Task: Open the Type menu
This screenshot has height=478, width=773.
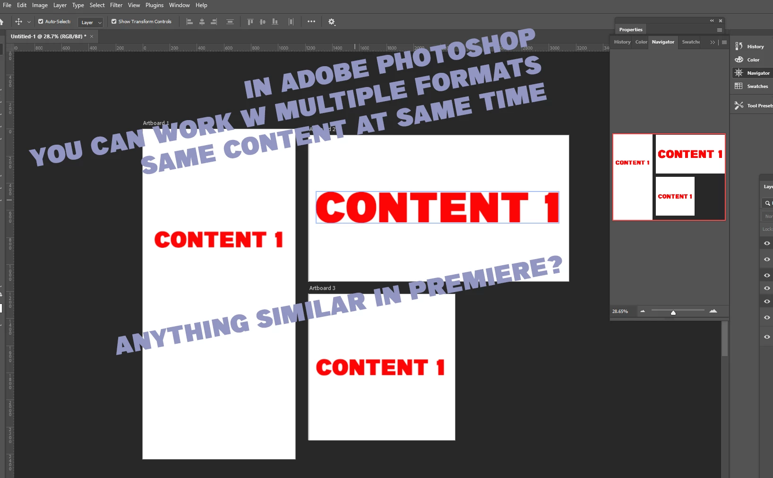Action: point(78,5)
